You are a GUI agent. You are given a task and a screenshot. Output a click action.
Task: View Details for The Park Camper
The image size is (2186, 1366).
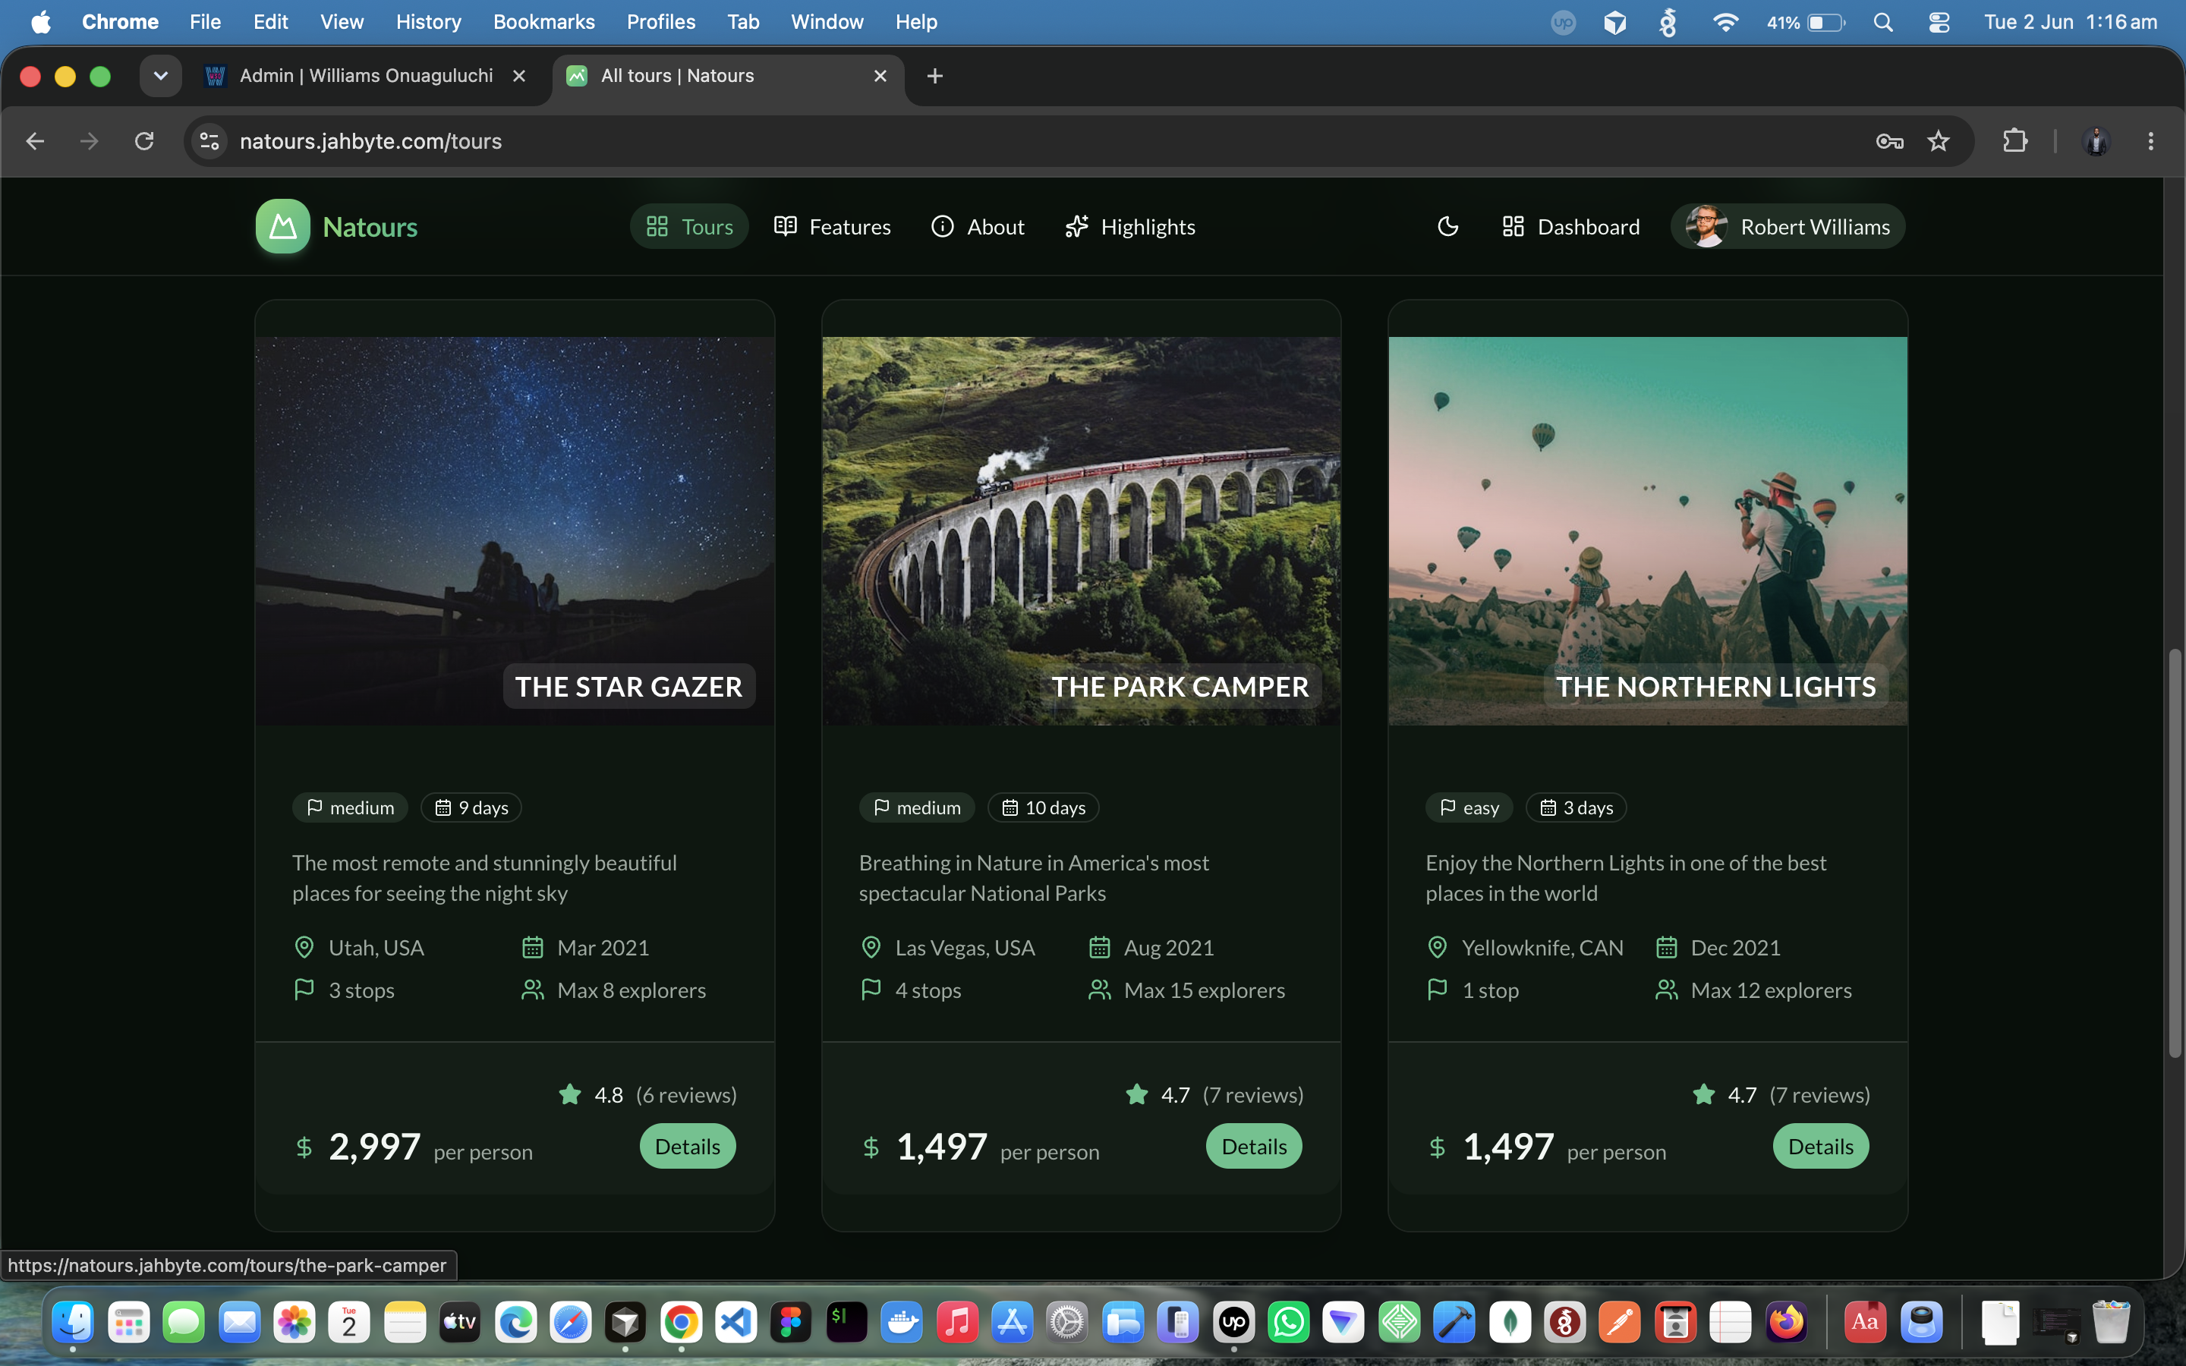click(1254, 1146)
